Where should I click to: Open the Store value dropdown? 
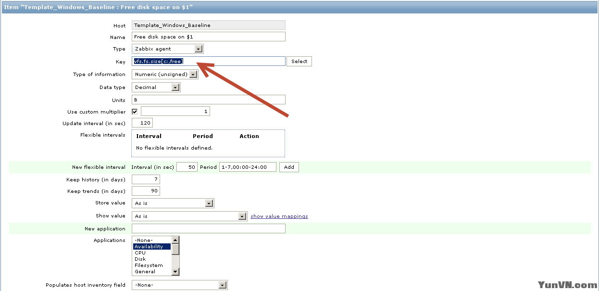173,203
